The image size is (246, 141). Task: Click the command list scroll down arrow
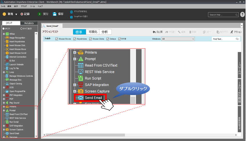(x=36, y=136)
